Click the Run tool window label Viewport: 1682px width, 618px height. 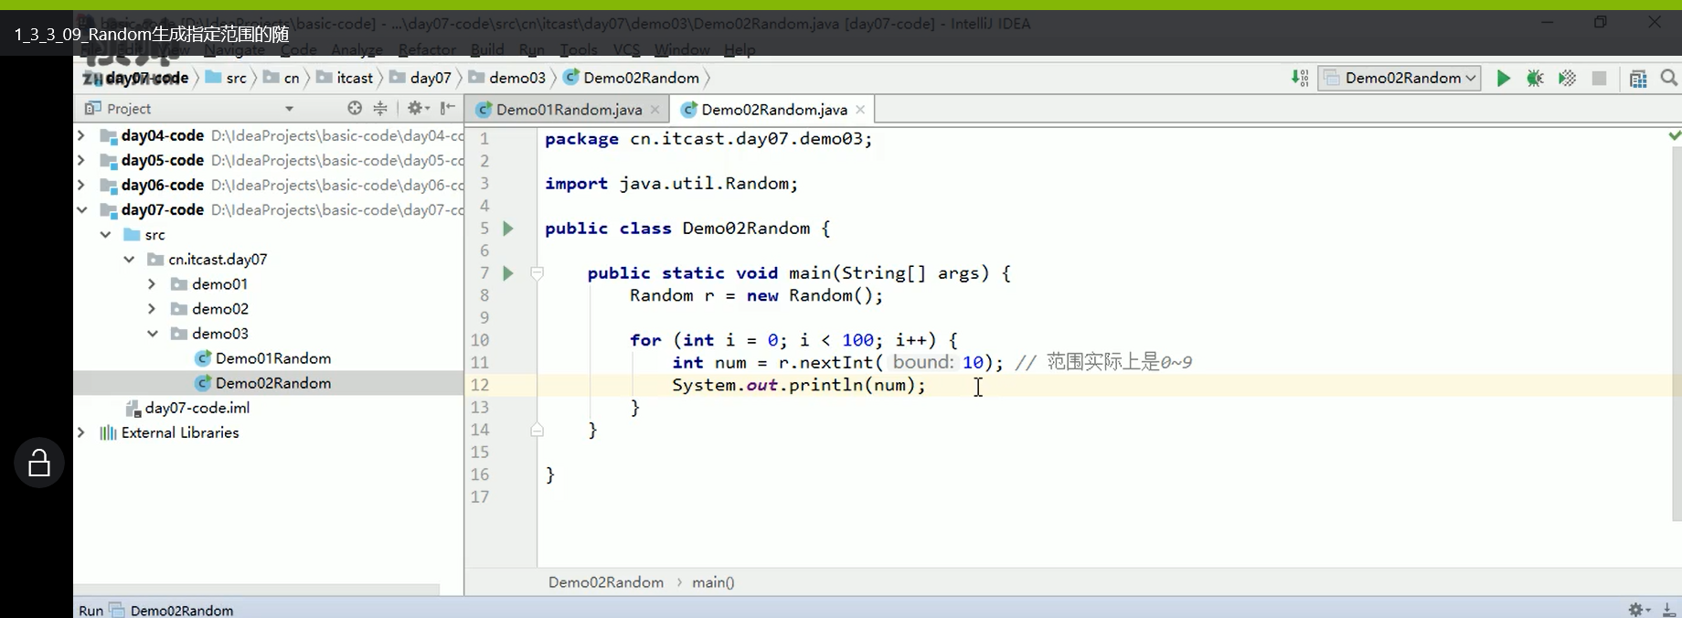(90, 610)
